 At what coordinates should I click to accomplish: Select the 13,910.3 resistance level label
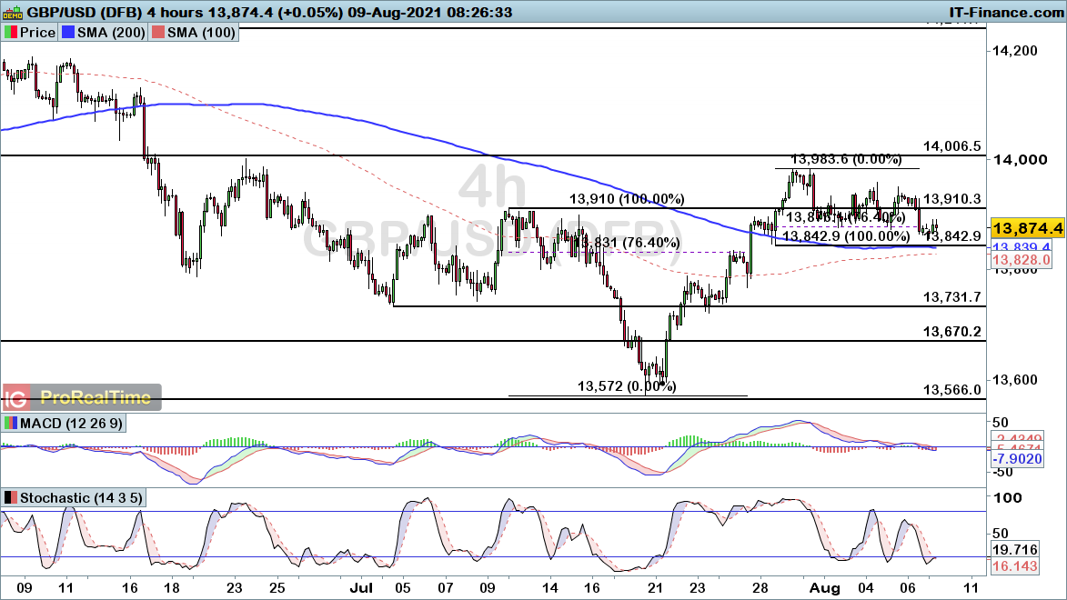[x=952, y=199]
